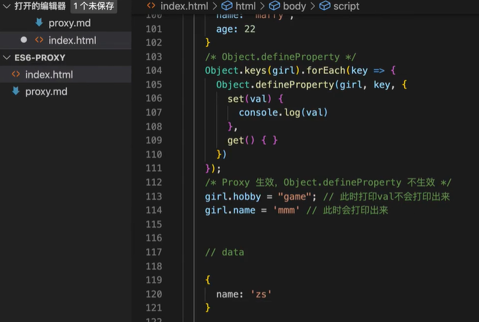
Task: Click the HTML icon of open-editors index.html
Action: (39, 40)
